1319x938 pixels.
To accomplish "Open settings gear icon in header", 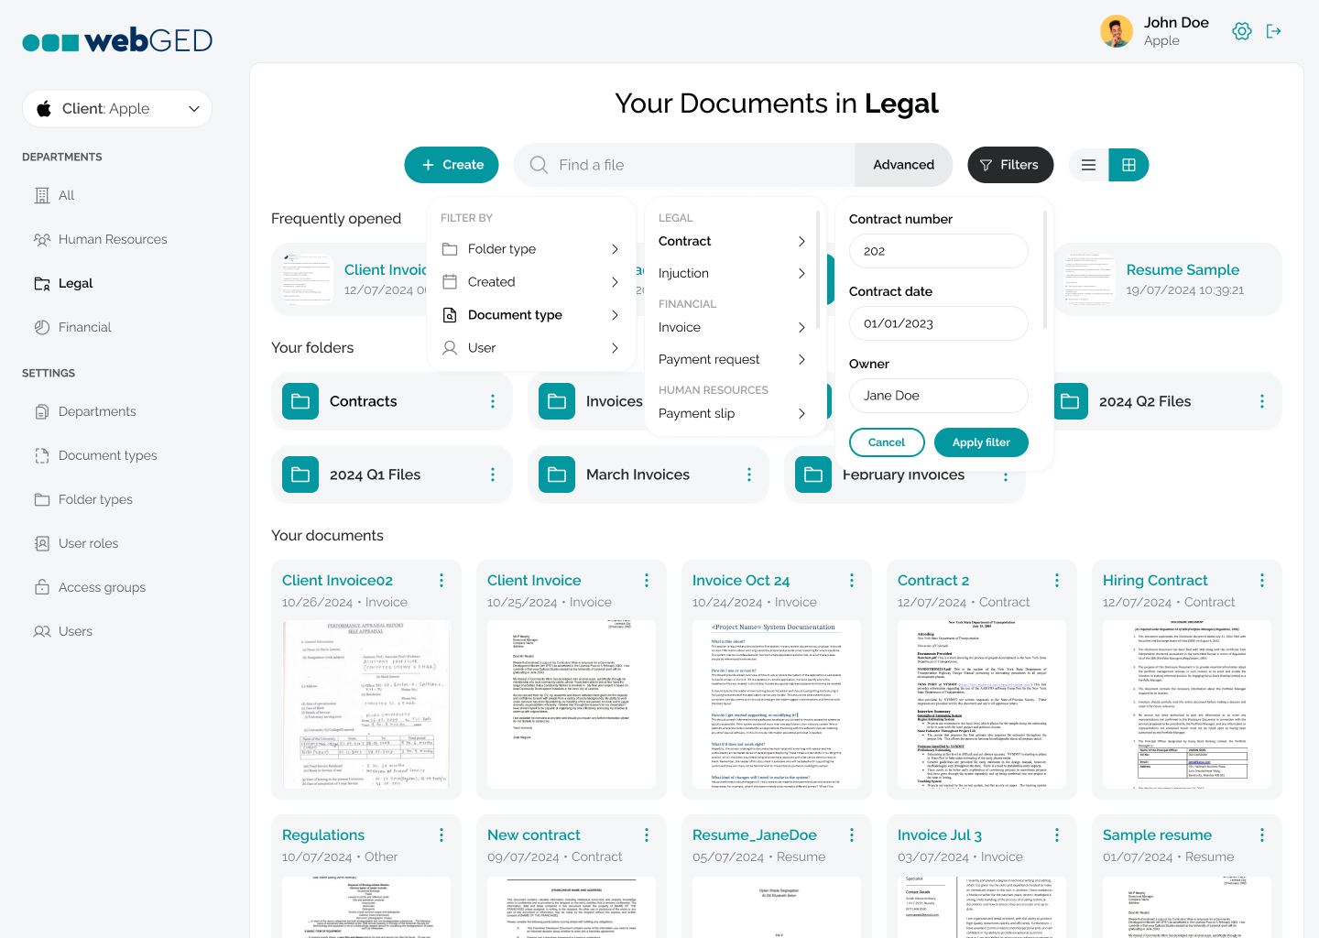I will (x=1242, y=31).
